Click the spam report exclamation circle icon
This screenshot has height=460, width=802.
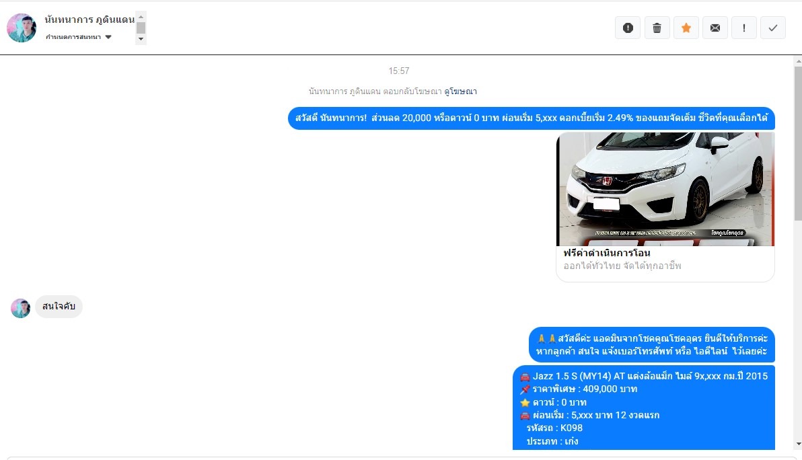(628, 28)
